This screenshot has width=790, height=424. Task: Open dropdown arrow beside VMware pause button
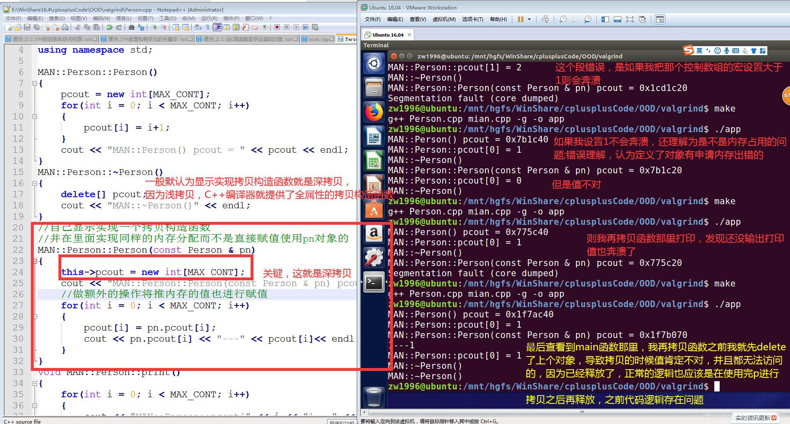click(529, 19)
